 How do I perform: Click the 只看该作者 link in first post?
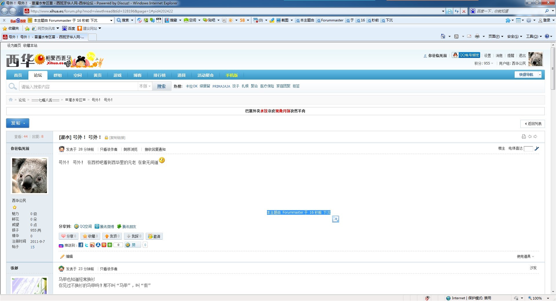tap(109, 149)
